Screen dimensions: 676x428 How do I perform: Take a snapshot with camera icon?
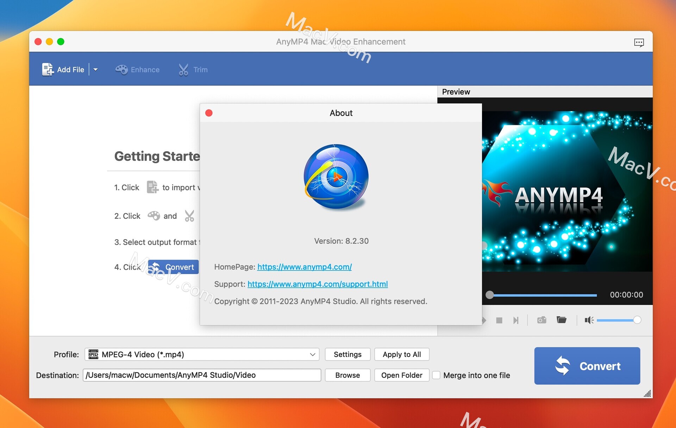point(542,320)
